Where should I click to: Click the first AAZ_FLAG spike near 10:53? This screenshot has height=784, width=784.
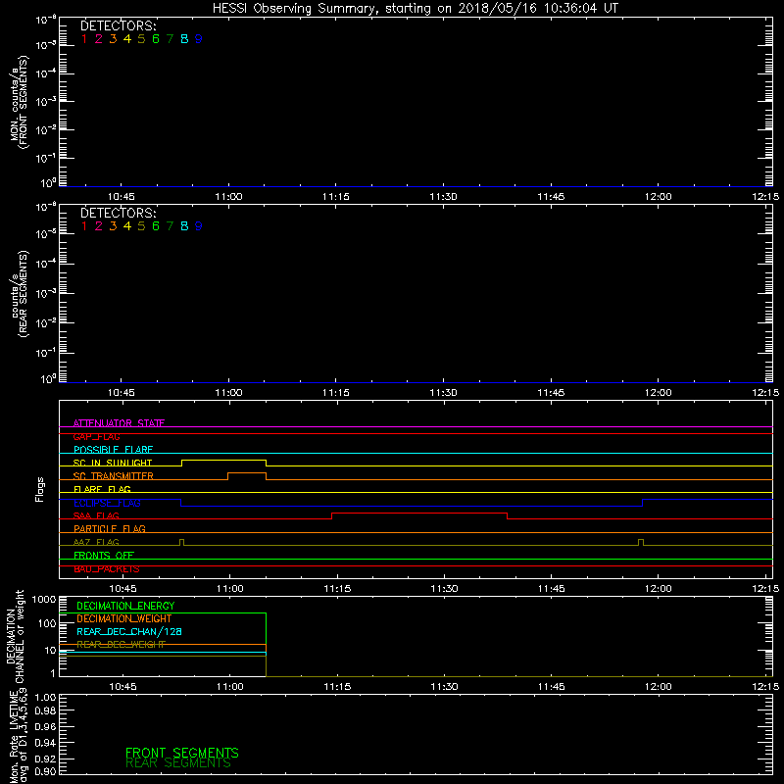click(181, 542)
